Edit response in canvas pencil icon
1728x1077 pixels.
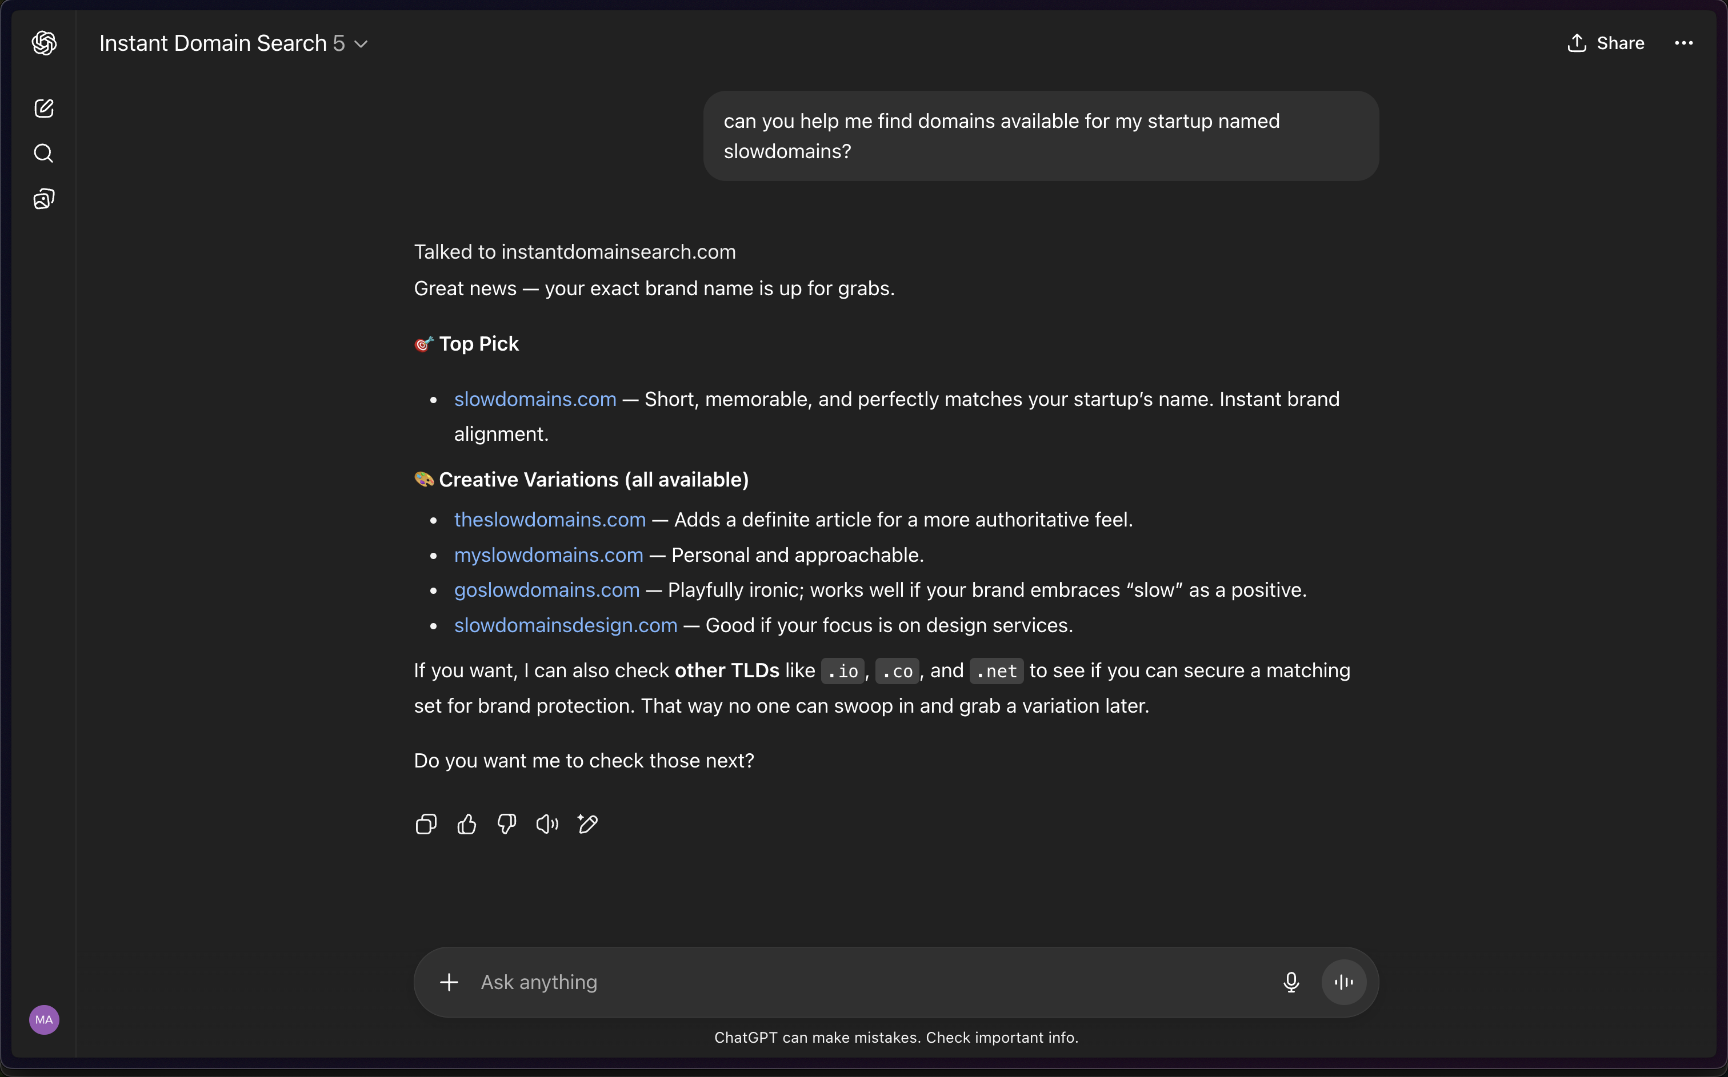pos(588,824)
